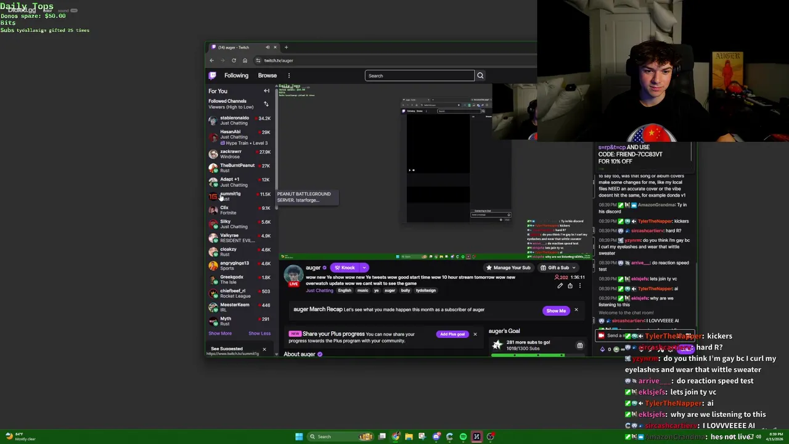Screen dimensions: 789x444
Task: Open site information icon in address bar
Action: (x=258, y=60)
